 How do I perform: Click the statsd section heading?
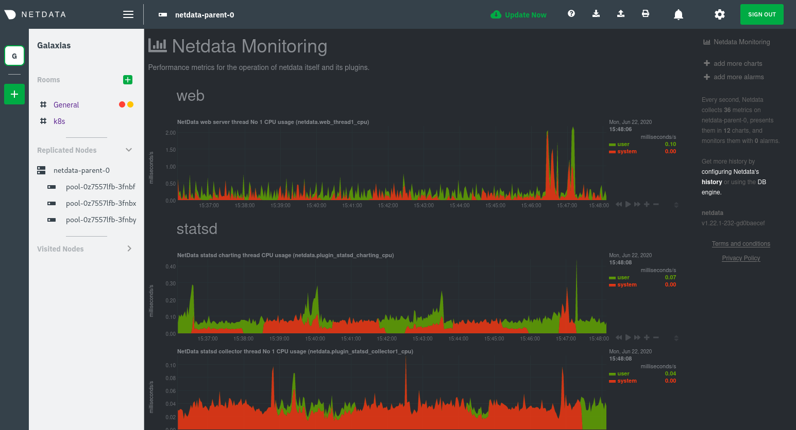coord(197,229)
